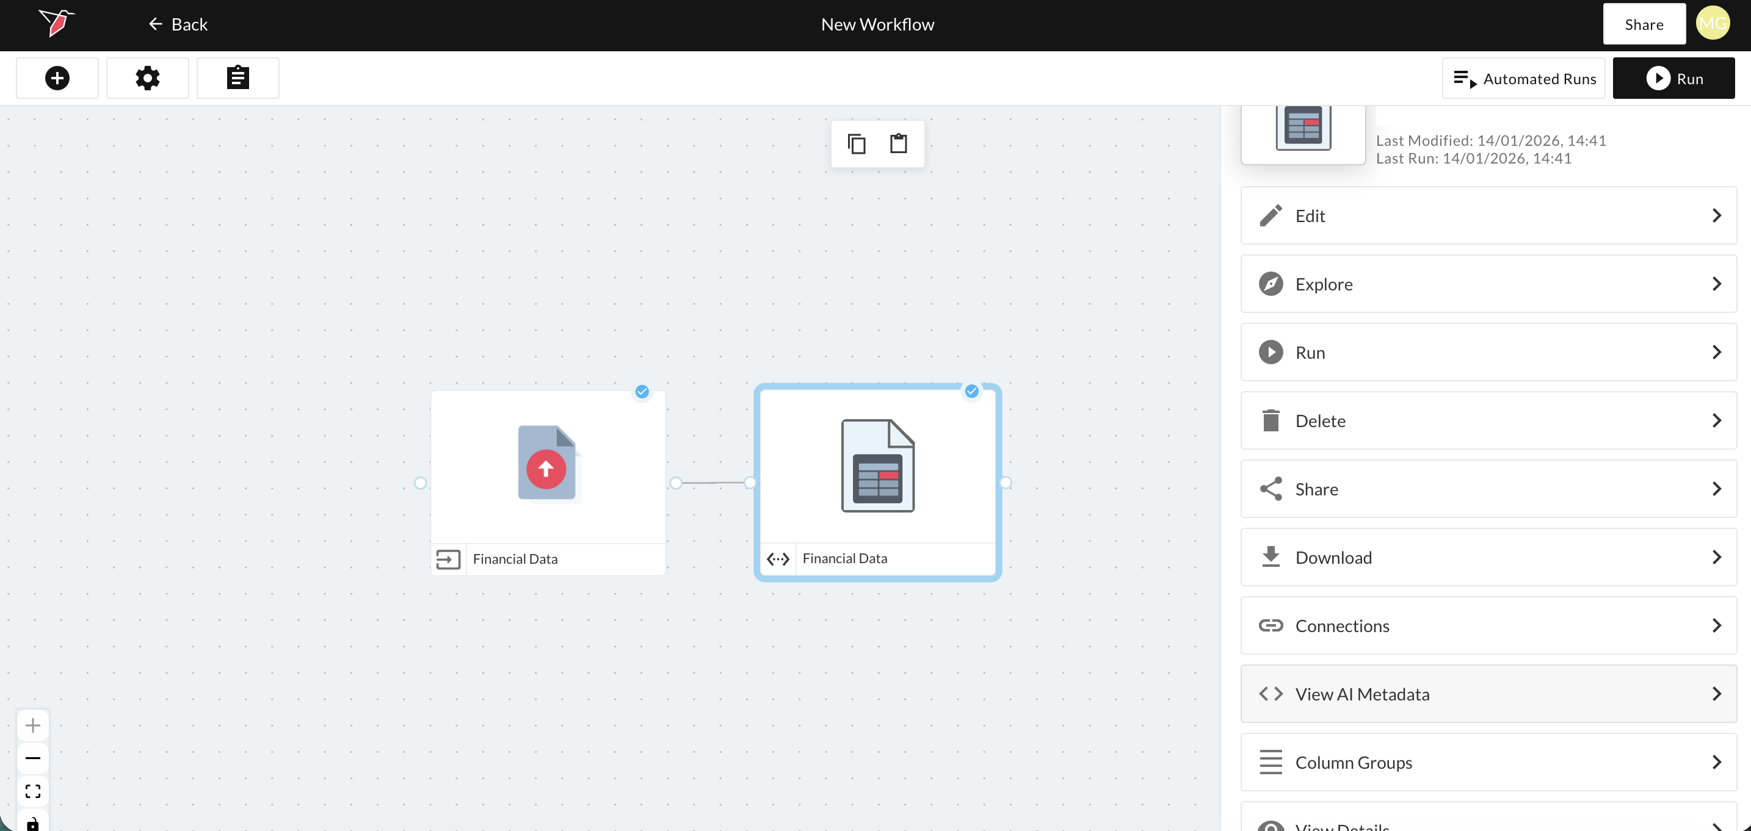Click the Automated Runs button
The image size is (1751, 831).
click(1523, 79)
